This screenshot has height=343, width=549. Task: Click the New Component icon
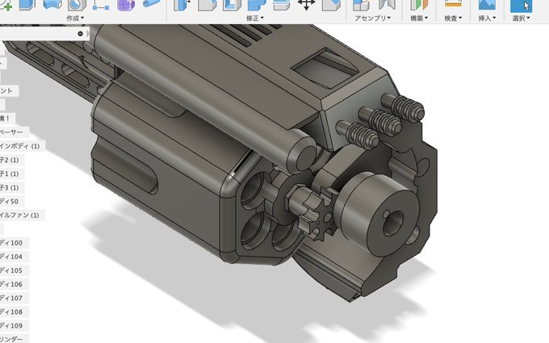point(361,5)
